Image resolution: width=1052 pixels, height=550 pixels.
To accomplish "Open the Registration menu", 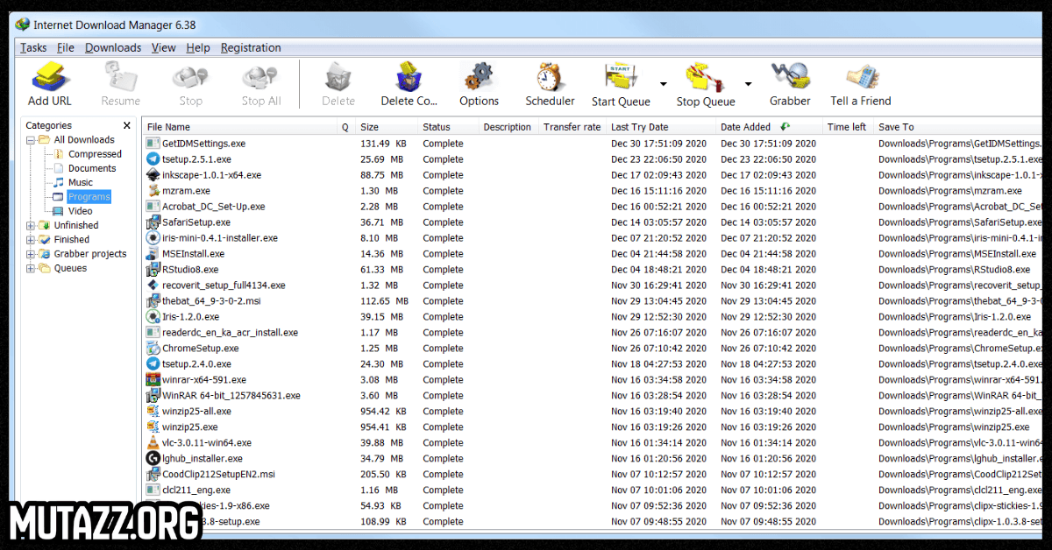I will tap(251, 48).
